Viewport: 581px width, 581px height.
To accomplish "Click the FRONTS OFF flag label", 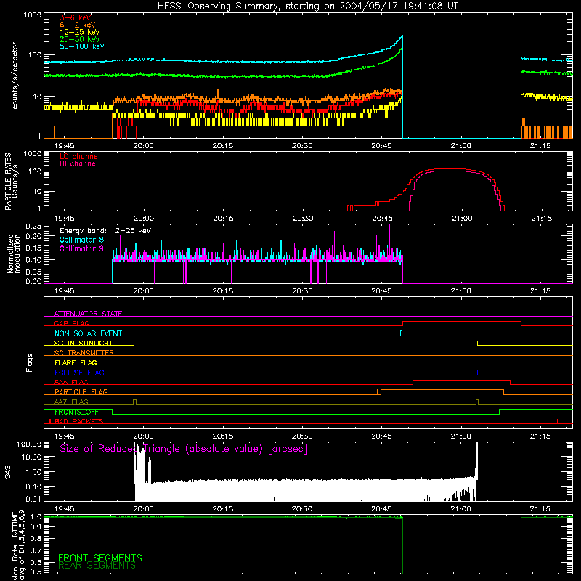I will (76, 412).
